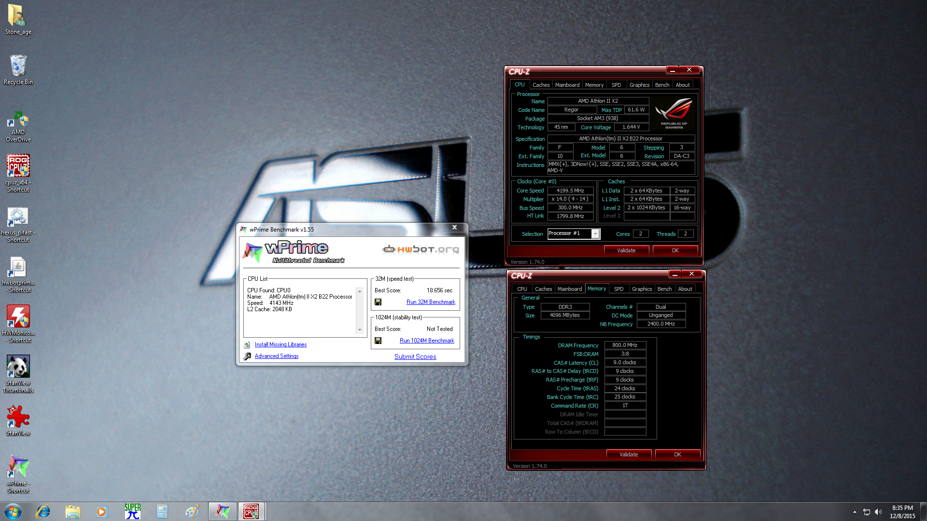Viewport: 927px width, 521px height.
Task: Select SPD tab in top CPU-Z window
Action: click(x=616, y=85)
